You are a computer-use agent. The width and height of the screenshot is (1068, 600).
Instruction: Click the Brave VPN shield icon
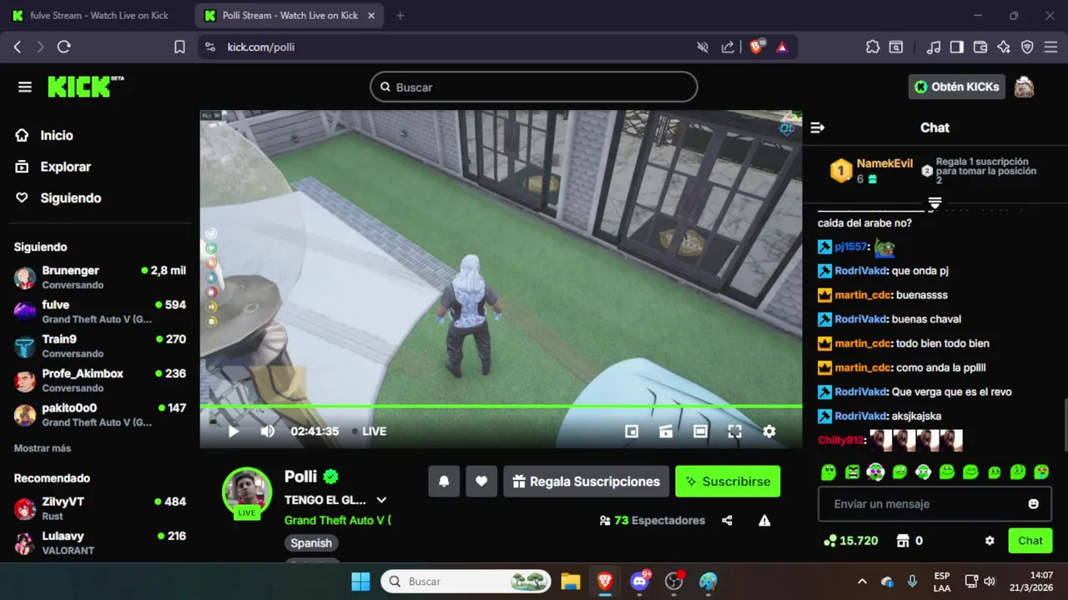tap(1027, 47)
